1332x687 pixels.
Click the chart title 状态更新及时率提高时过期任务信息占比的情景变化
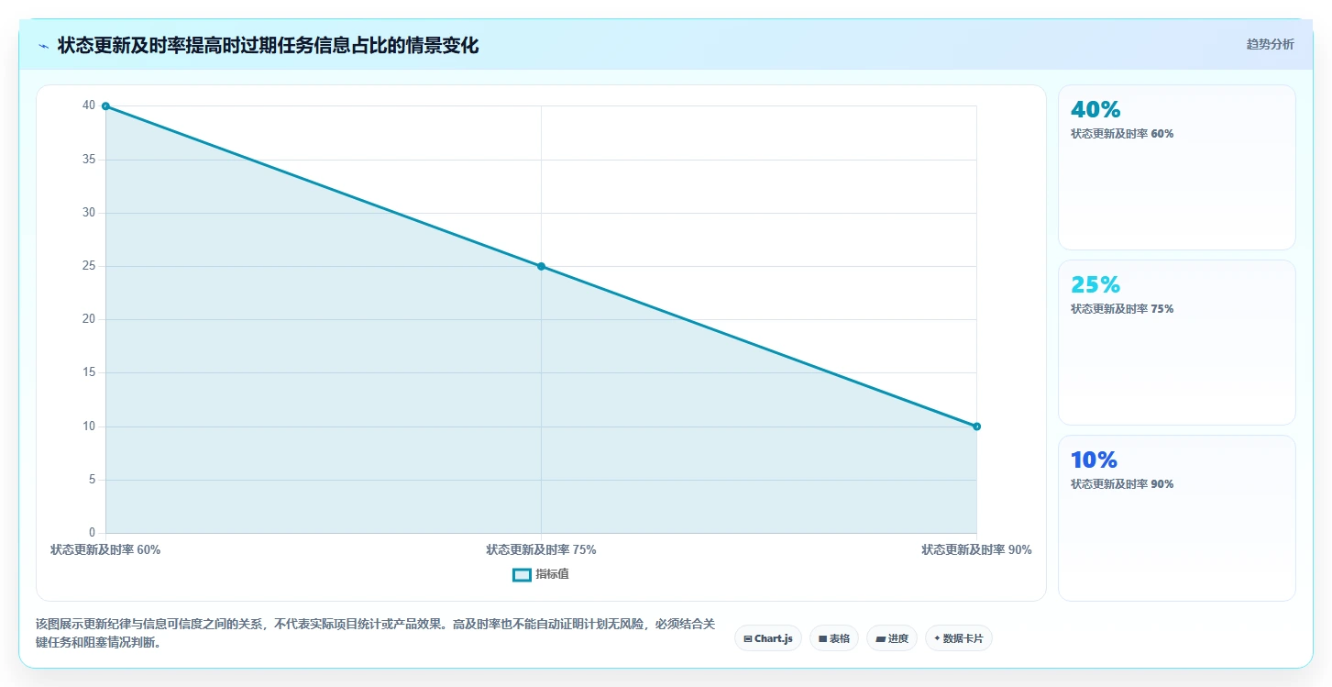click(268, 46)
